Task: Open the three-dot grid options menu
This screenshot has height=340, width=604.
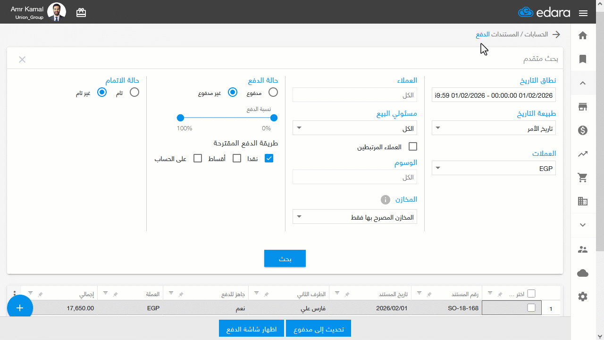Action: (15, 294)
